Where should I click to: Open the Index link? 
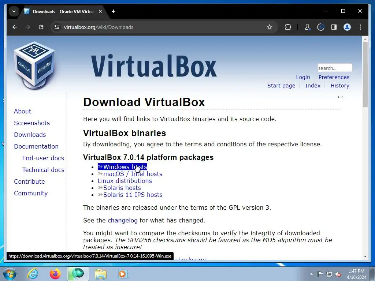pos(313,86)
